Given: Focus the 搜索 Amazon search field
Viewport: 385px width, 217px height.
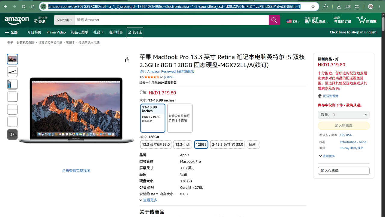Looking at the screenshot, I should [171, 20].
